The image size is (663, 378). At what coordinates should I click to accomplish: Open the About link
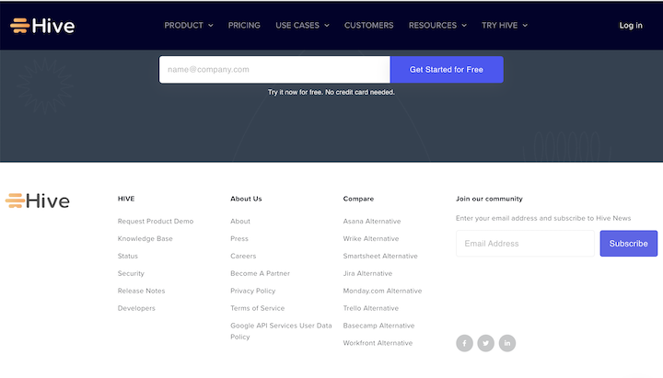[x=240, y=222]
